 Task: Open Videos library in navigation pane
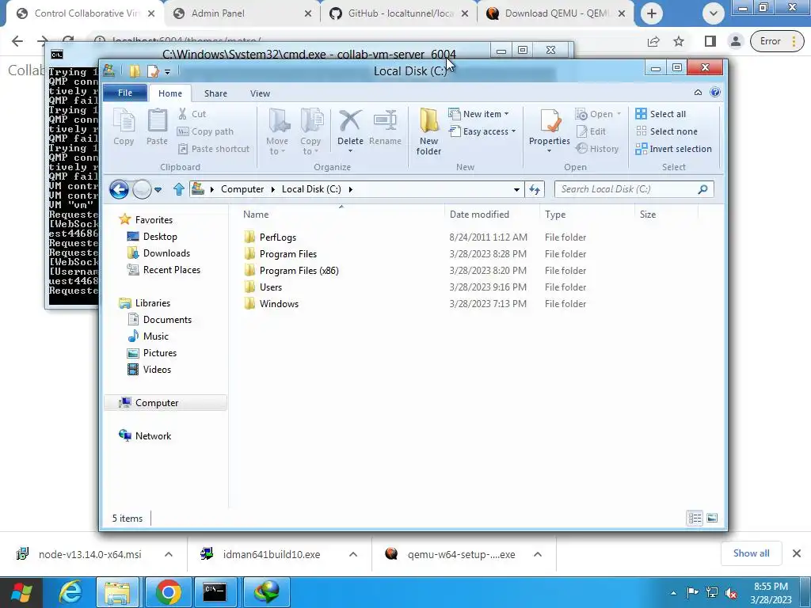click(x=157, y=369)
